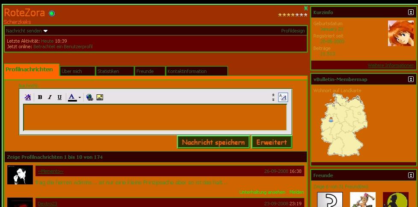Click inside the profile message text field
The width and height of the screenshot is (418, 207).
point(154,117)
